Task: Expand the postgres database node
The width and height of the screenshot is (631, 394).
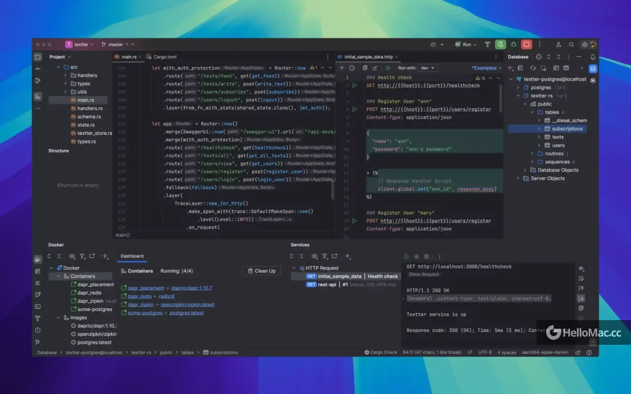Action: coord(518,87)
